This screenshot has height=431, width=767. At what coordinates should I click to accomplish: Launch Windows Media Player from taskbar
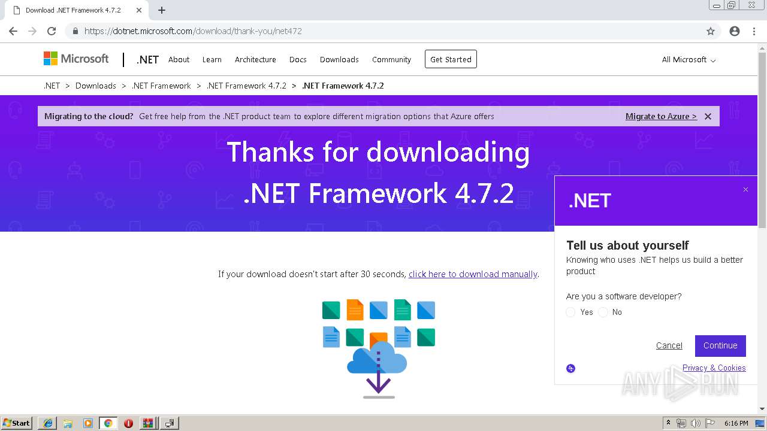[88, 423]
